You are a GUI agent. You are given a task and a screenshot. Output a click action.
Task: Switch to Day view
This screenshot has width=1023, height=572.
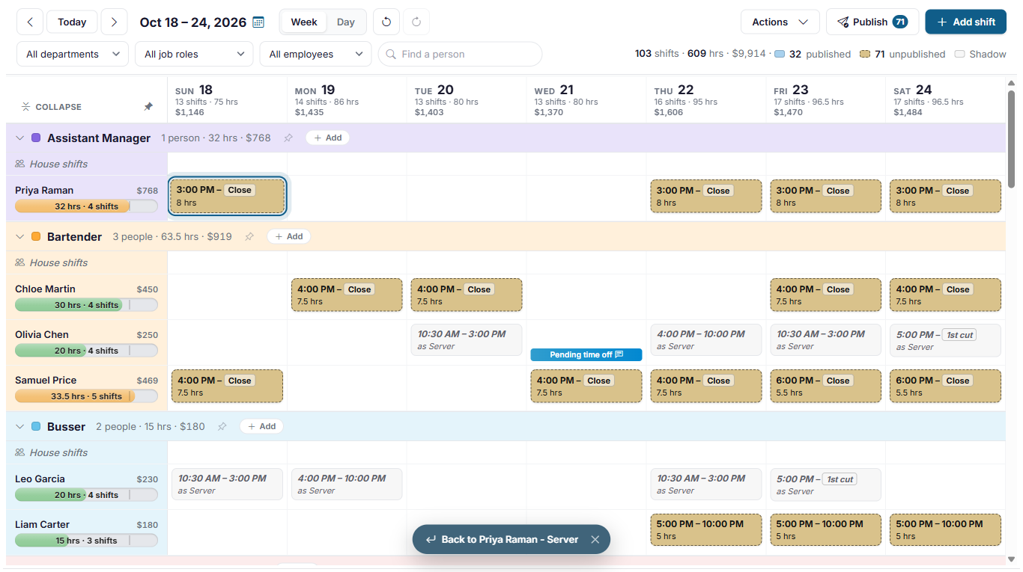click(x=346, y=22)
